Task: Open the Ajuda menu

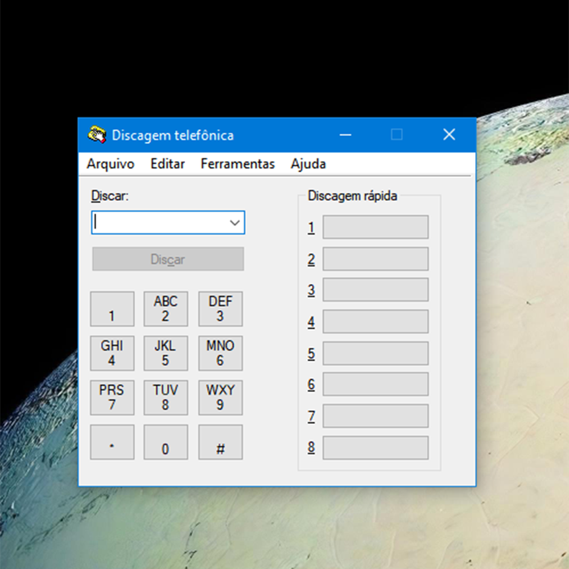Action: pos(308,164)
